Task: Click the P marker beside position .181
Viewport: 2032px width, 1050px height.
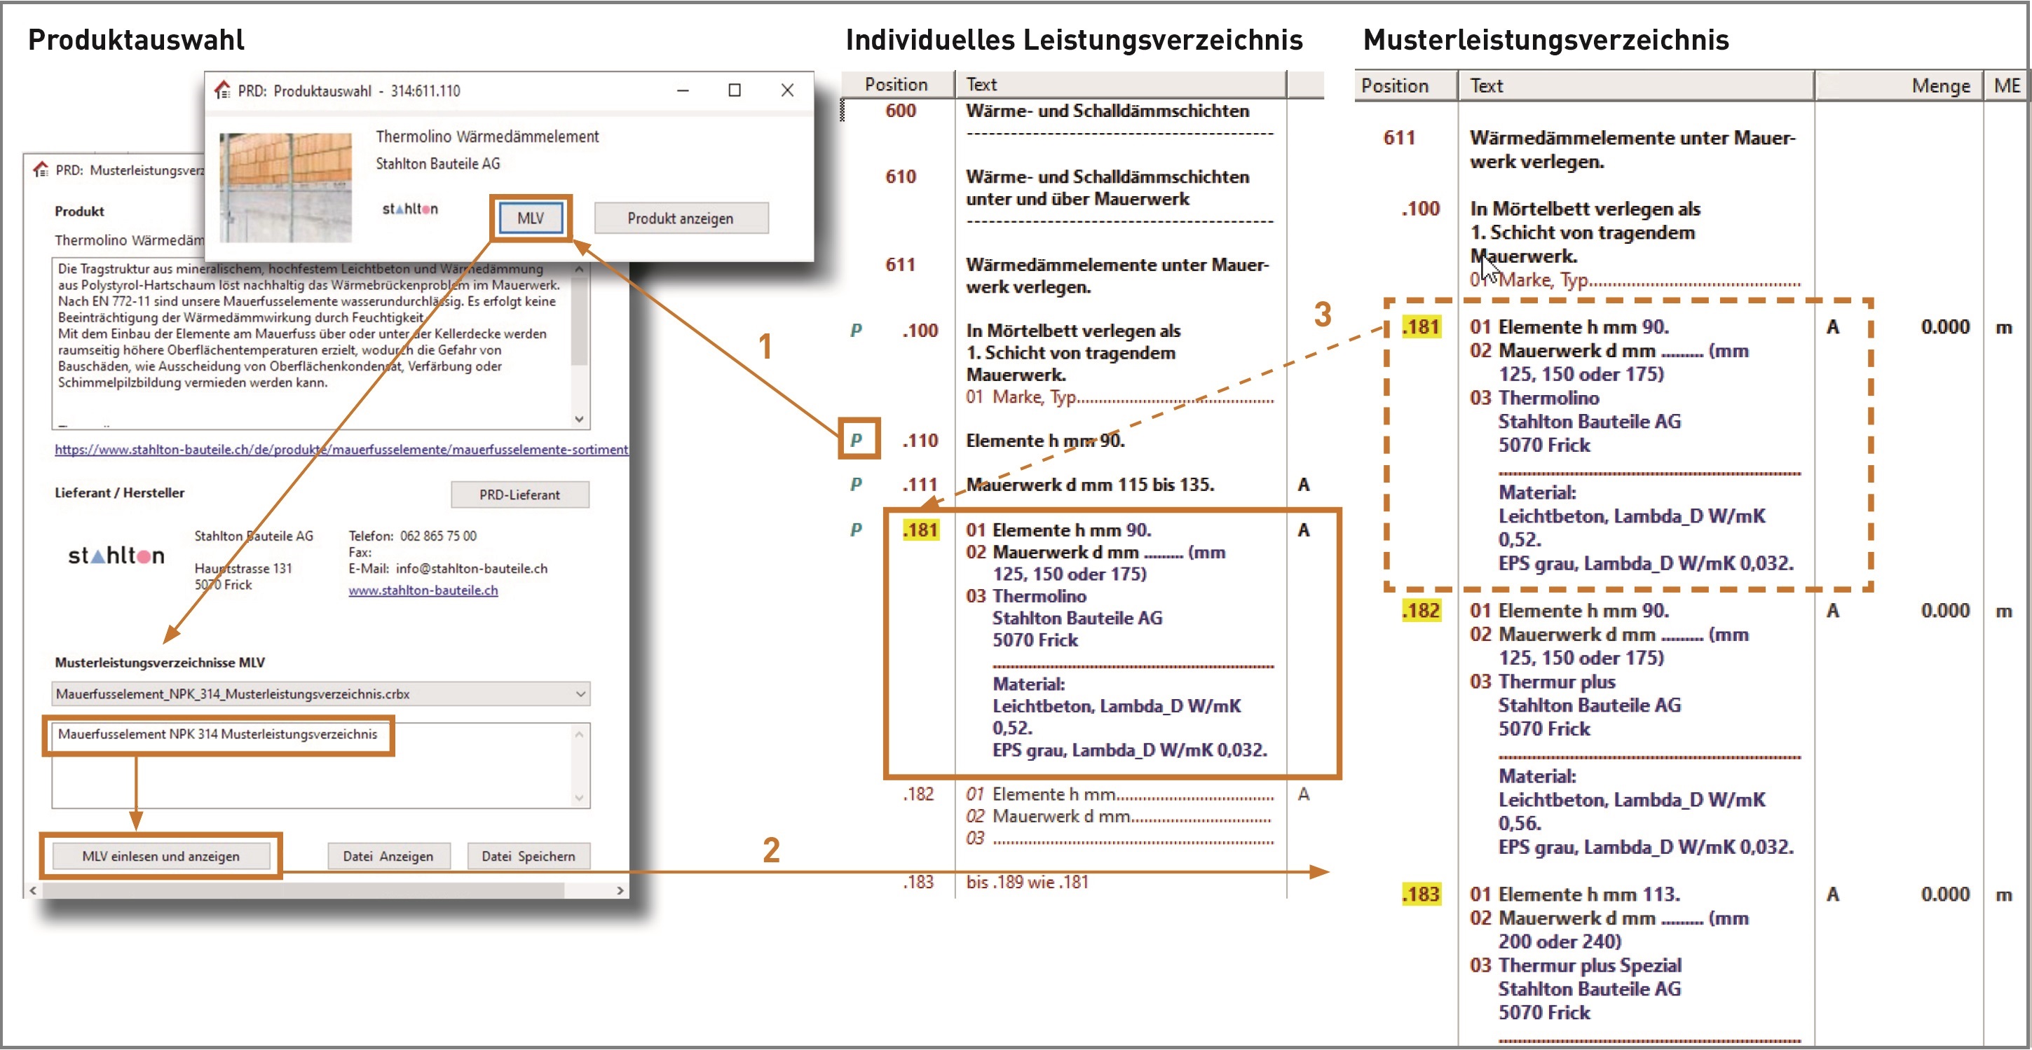Action: tap(857, 530)
